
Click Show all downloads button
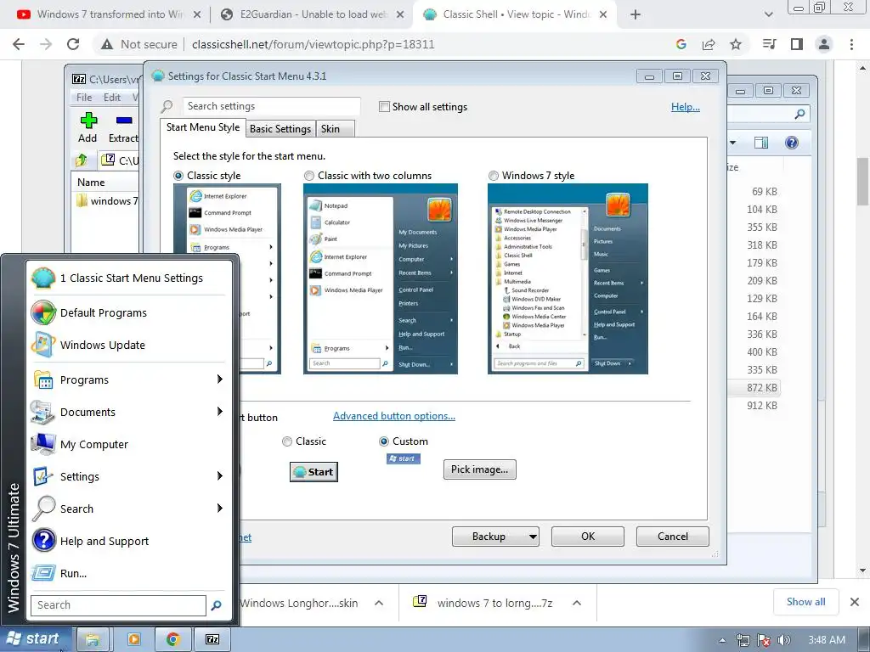click(805, 602)
